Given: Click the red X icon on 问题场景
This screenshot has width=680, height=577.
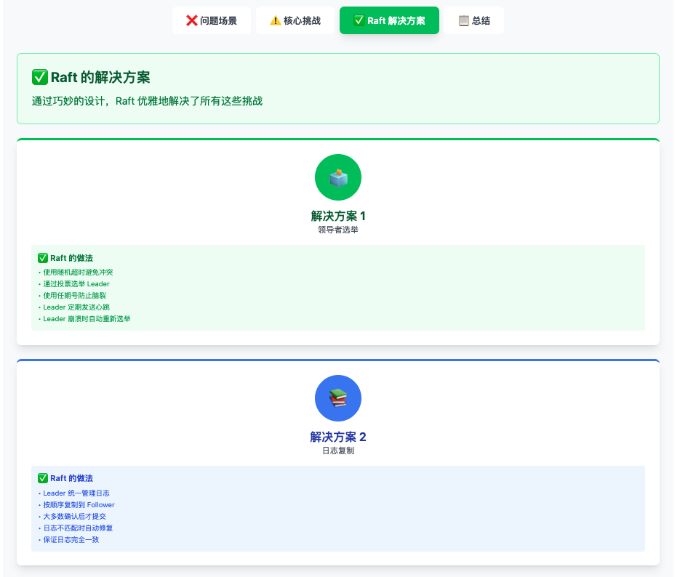Looking at the screenshot, I should click(x=192, y=20).
